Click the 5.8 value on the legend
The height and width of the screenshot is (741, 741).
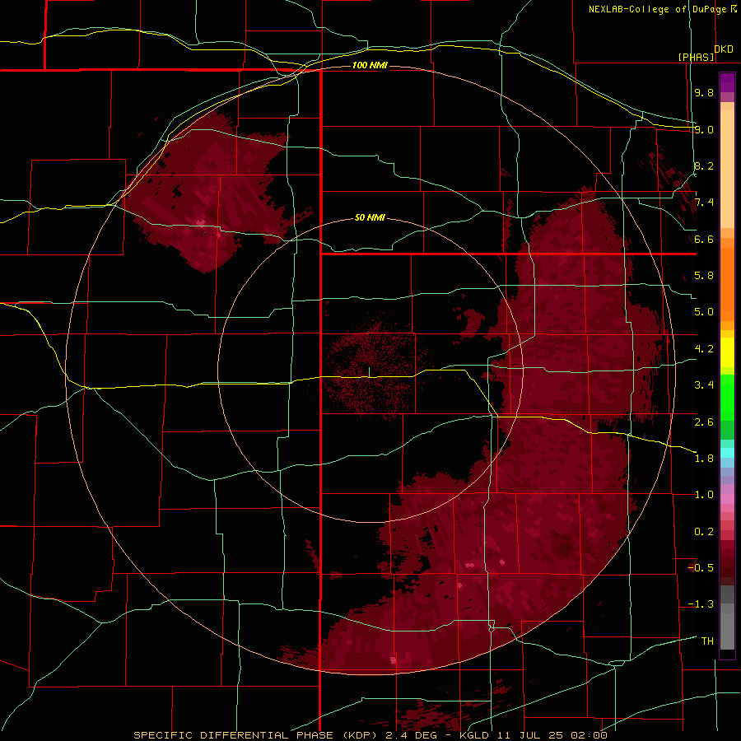coord(704,276)
